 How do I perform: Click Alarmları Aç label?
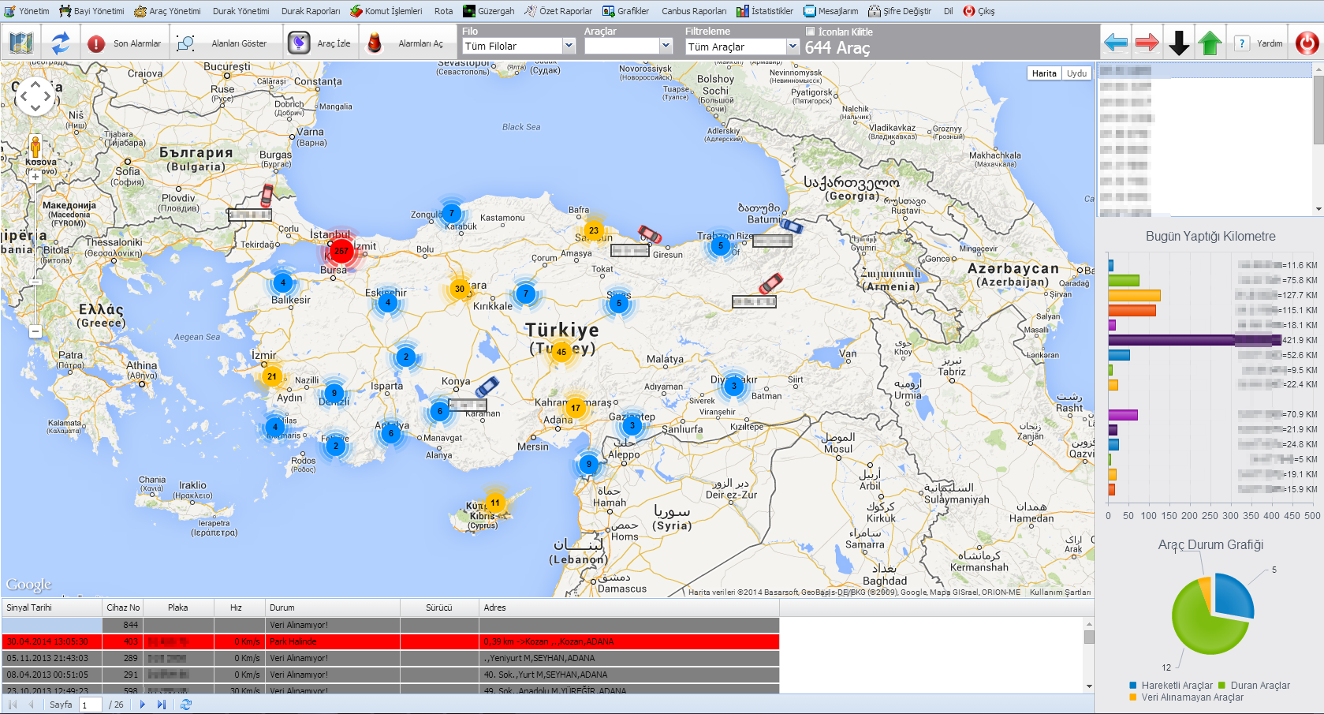coord(420,43)
